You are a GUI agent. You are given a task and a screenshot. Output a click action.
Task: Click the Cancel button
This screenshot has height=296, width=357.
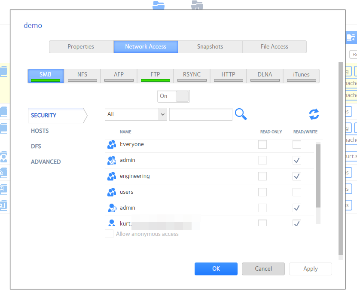pos(263,269)
